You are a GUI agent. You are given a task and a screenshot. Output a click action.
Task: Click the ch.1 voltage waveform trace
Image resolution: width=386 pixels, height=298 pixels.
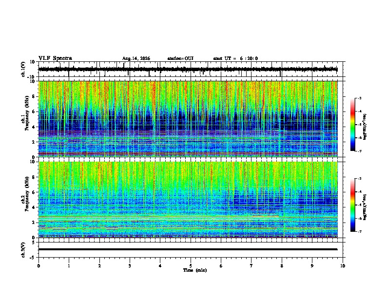[188, 69]
